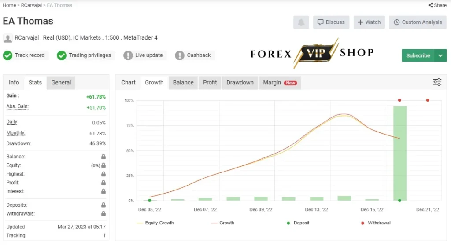This screenshot has height=245, width=451.
Task: Toggle Growth legend series
Action: 222,223
